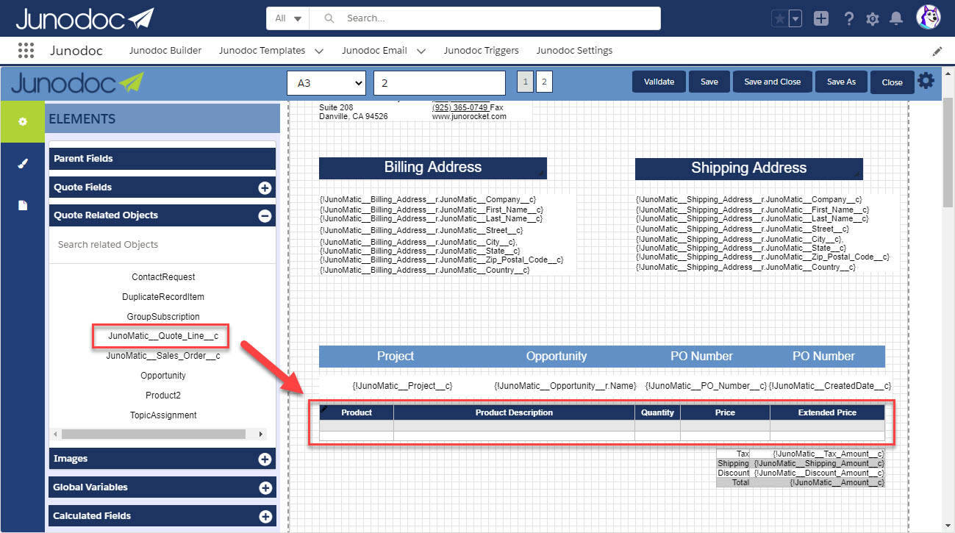Open builder settings gear icon
Screen dimensions: 955x533
coord(926,80)
